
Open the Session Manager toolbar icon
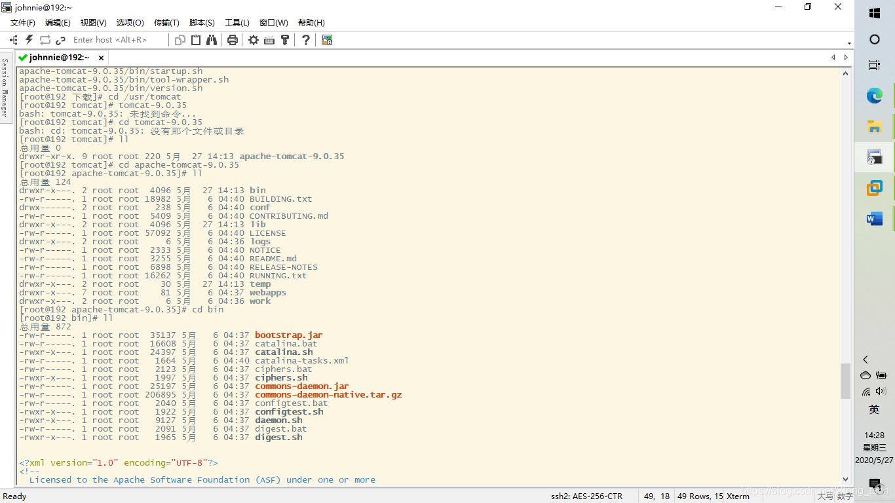(13, 40)
